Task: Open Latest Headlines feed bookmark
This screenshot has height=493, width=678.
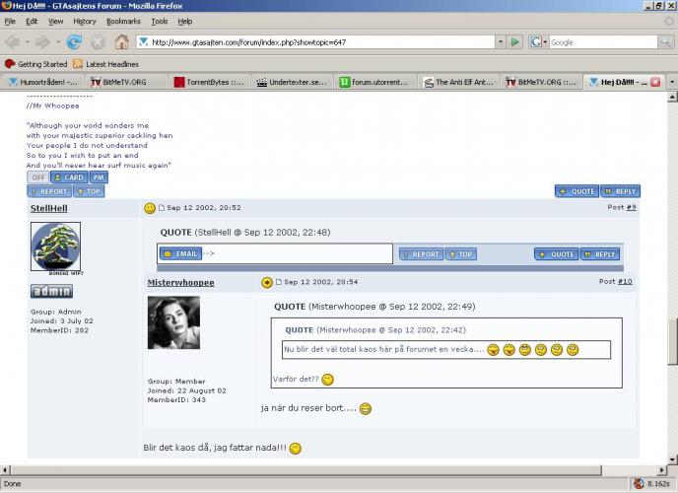Action: (x=109, y=63)
